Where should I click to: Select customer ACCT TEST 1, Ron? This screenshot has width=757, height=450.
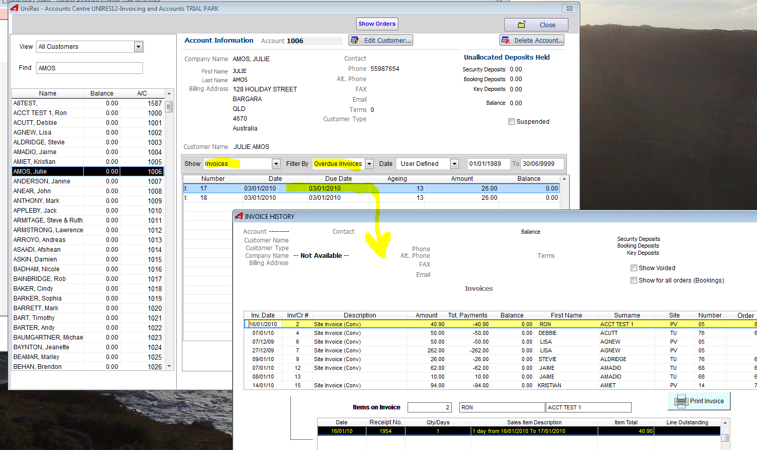click(x=87, y=113)
